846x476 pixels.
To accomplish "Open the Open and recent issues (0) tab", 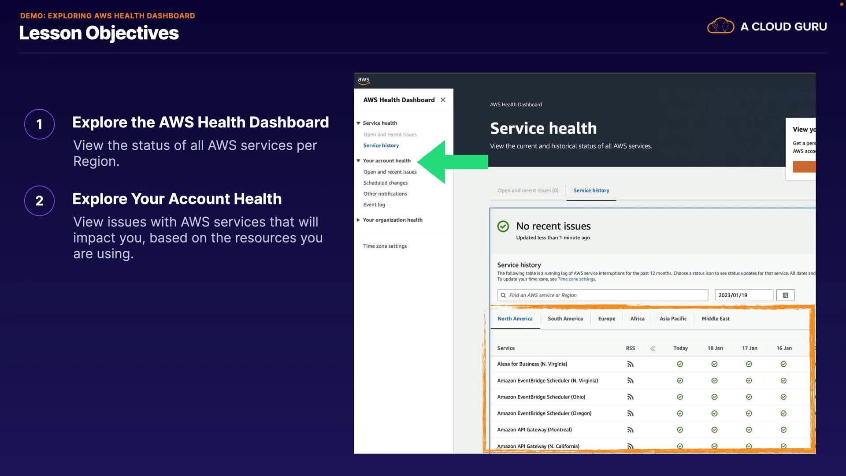I will pos(528,190).
